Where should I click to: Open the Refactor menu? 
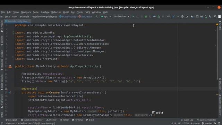[56, 12]
